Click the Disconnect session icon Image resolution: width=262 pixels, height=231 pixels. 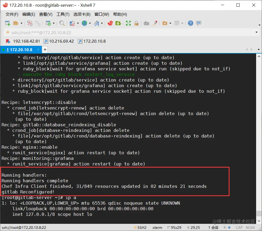pyautogui.click(x=30, y=23)
